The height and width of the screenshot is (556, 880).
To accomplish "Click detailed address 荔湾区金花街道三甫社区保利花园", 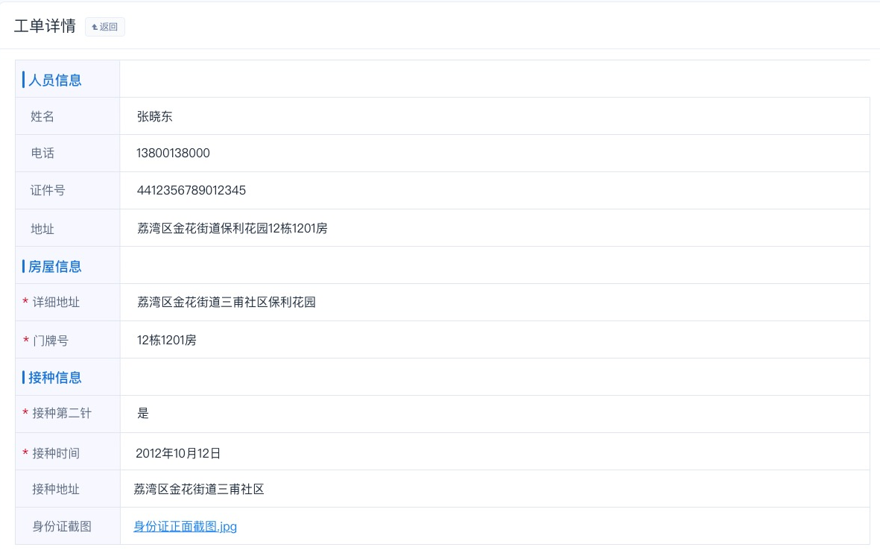I will coord(227,302).
